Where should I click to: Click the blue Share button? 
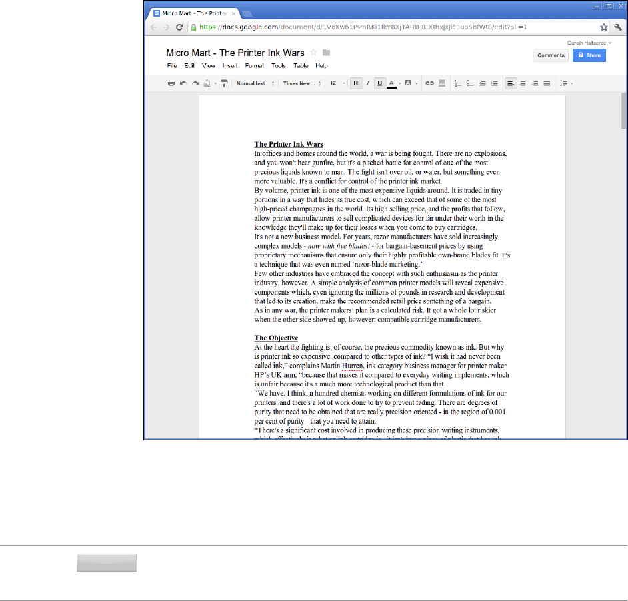[x=589, y=55]
